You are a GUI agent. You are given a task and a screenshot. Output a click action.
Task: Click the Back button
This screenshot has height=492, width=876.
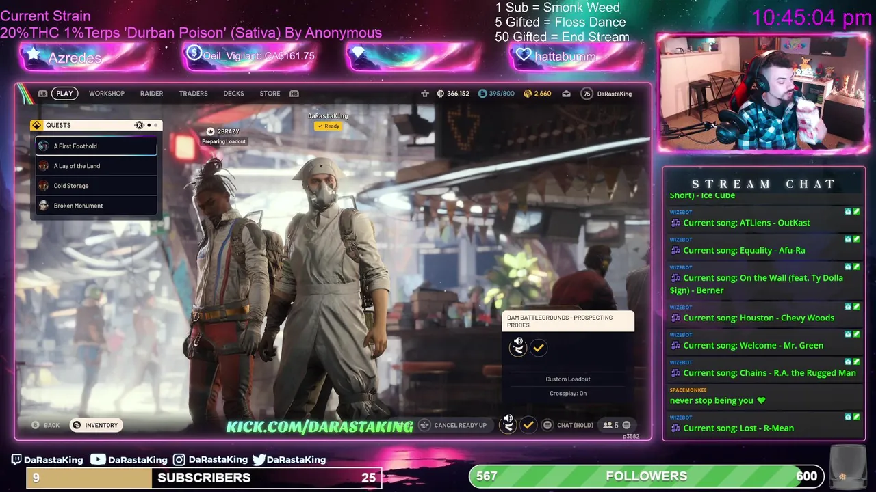click(x=46, y=425)
